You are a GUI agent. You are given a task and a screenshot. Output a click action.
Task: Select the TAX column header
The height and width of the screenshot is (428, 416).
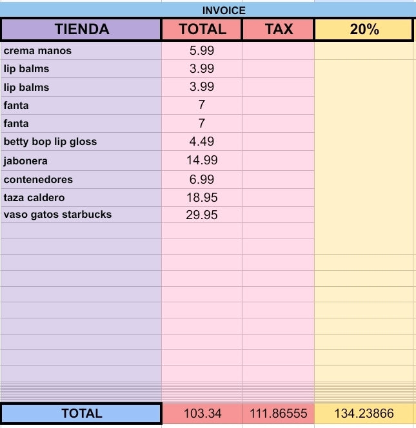[x=279, y=29]
